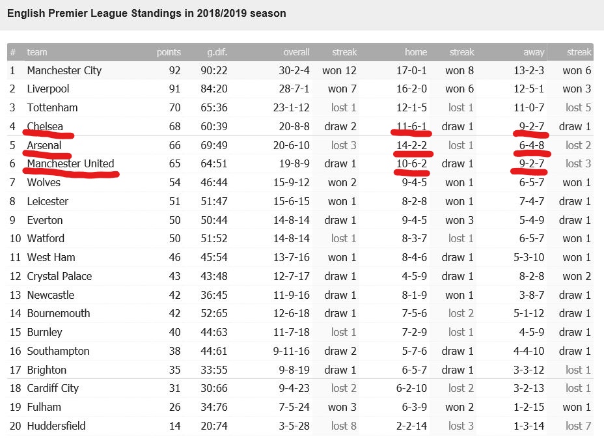Click the underlined Chelsea team name
Image resolution: width=604 pixels, height=444 pixels.
point(45,126)
